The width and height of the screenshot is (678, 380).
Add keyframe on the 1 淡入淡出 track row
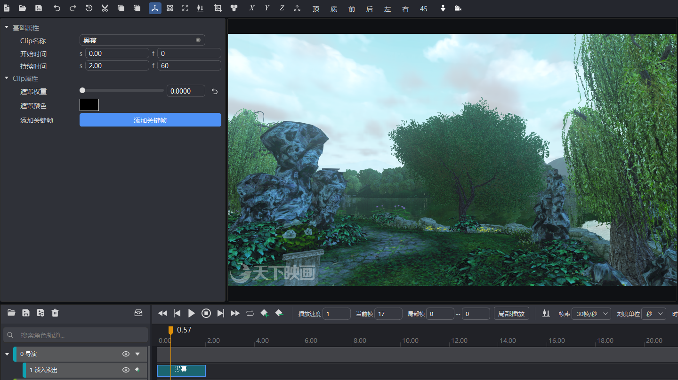137,370
